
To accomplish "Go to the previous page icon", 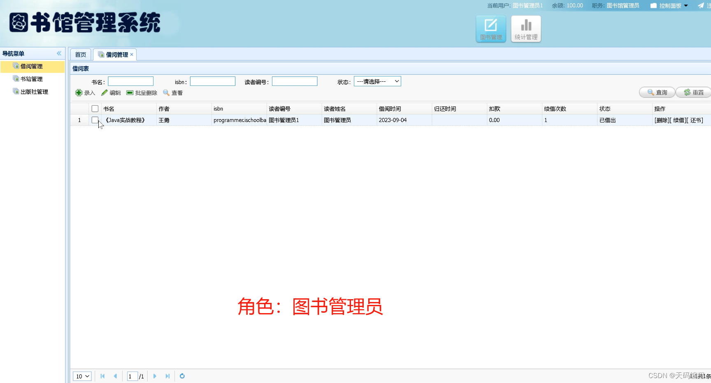I will [115, 376].
